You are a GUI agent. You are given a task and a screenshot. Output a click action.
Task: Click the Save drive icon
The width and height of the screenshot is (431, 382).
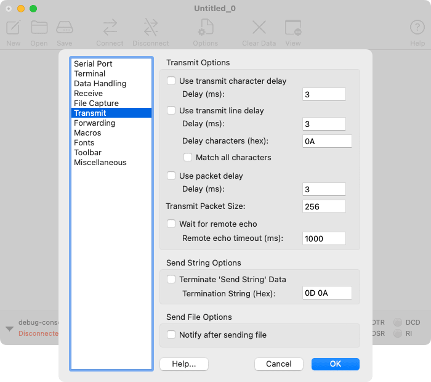[65, 28]
